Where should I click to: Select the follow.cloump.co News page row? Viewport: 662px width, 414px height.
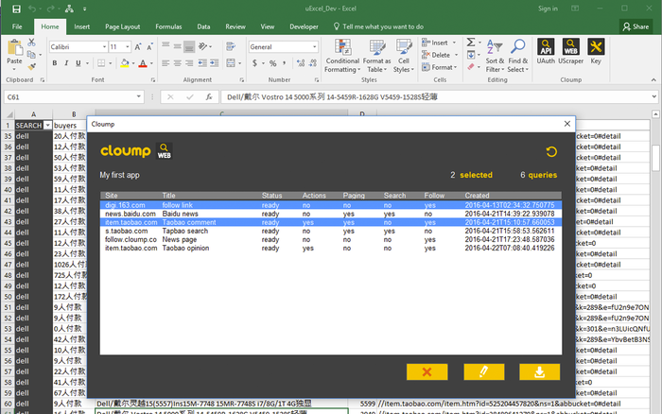click(x=331, y=240)
